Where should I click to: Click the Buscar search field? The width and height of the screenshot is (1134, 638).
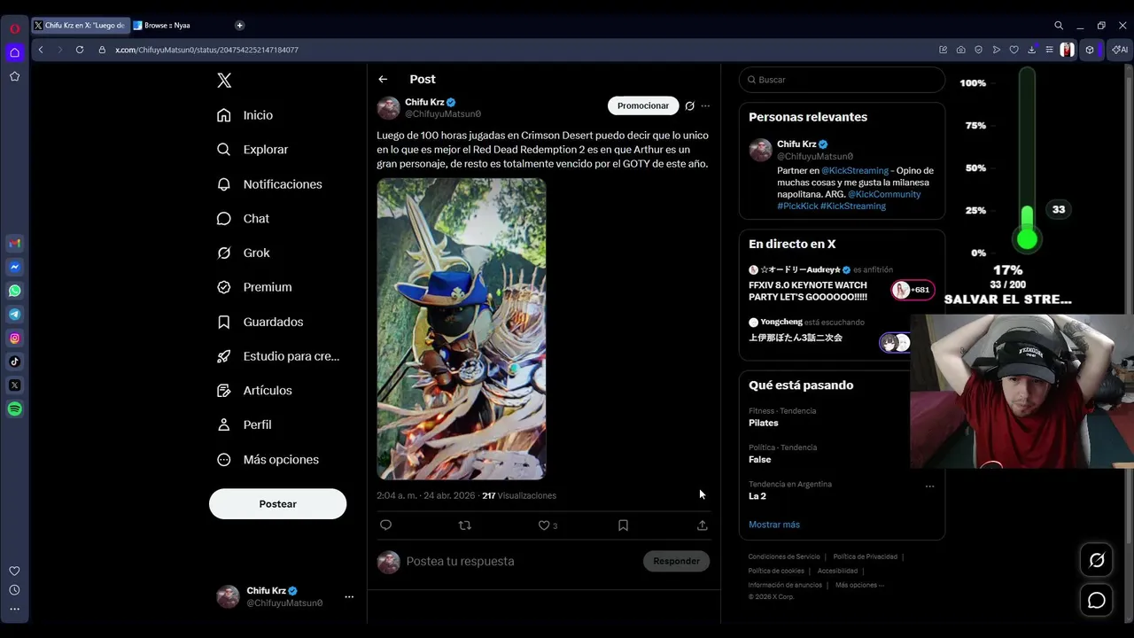click(x=842, y=80)
